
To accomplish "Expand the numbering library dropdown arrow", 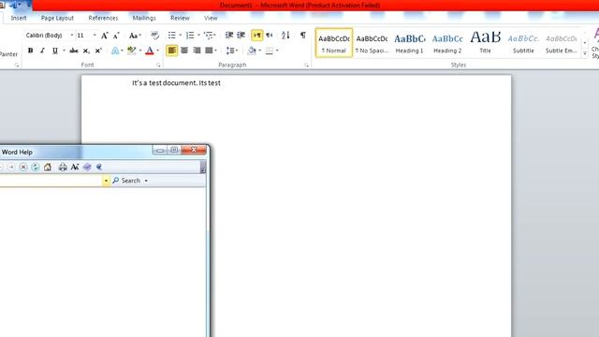I will [198, 36].
